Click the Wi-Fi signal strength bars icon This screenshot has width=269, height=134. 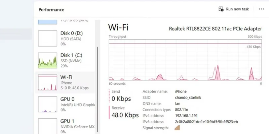[x=177, y=128]
